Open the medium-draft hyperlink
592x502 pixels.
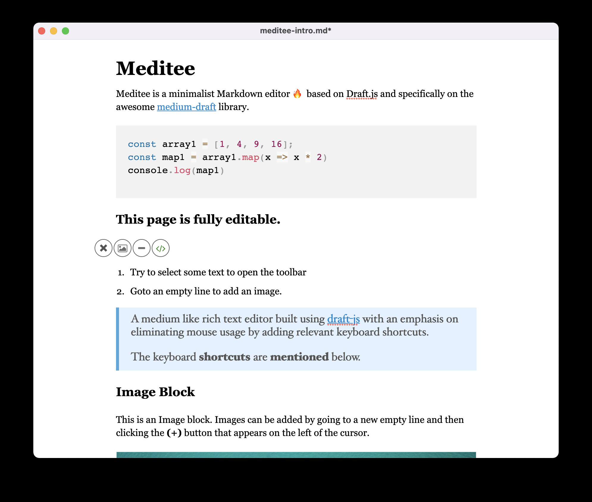186,107
